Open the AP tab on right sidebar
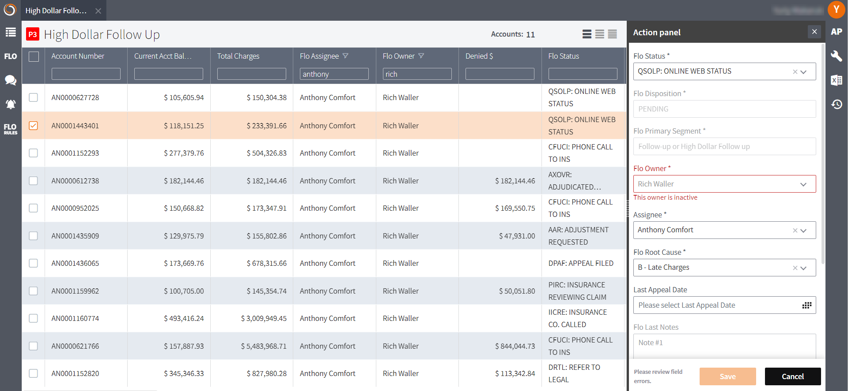The height and width of the screenshot is (391, 848). [x=836, y=32]
